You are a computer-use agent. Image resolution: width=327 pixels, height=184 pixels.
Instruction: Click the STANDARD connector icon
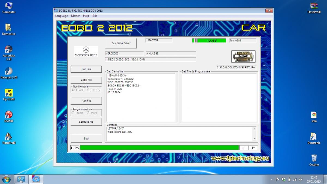point(243,56)
